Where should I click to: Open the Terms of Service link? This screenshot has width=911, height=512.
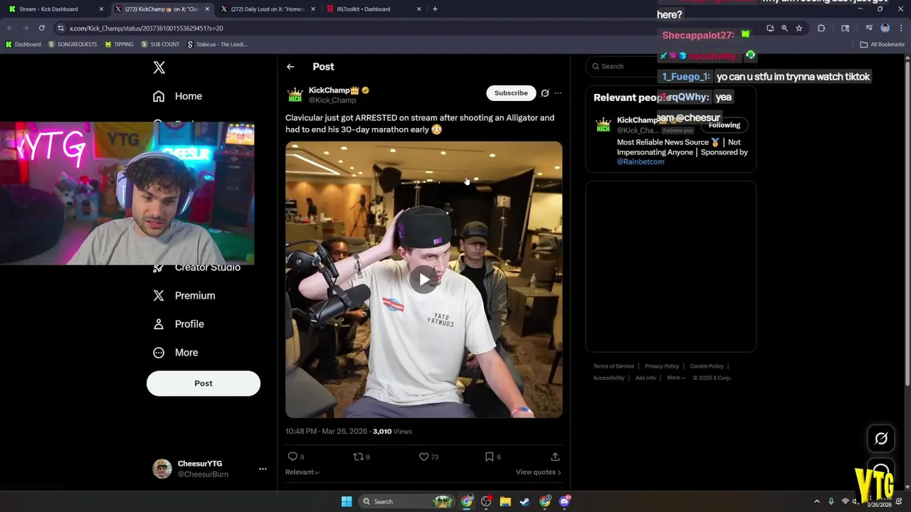[614, 366]
